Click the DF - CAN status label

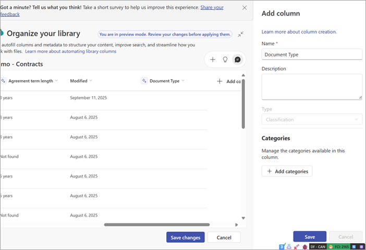click(318, 247)
